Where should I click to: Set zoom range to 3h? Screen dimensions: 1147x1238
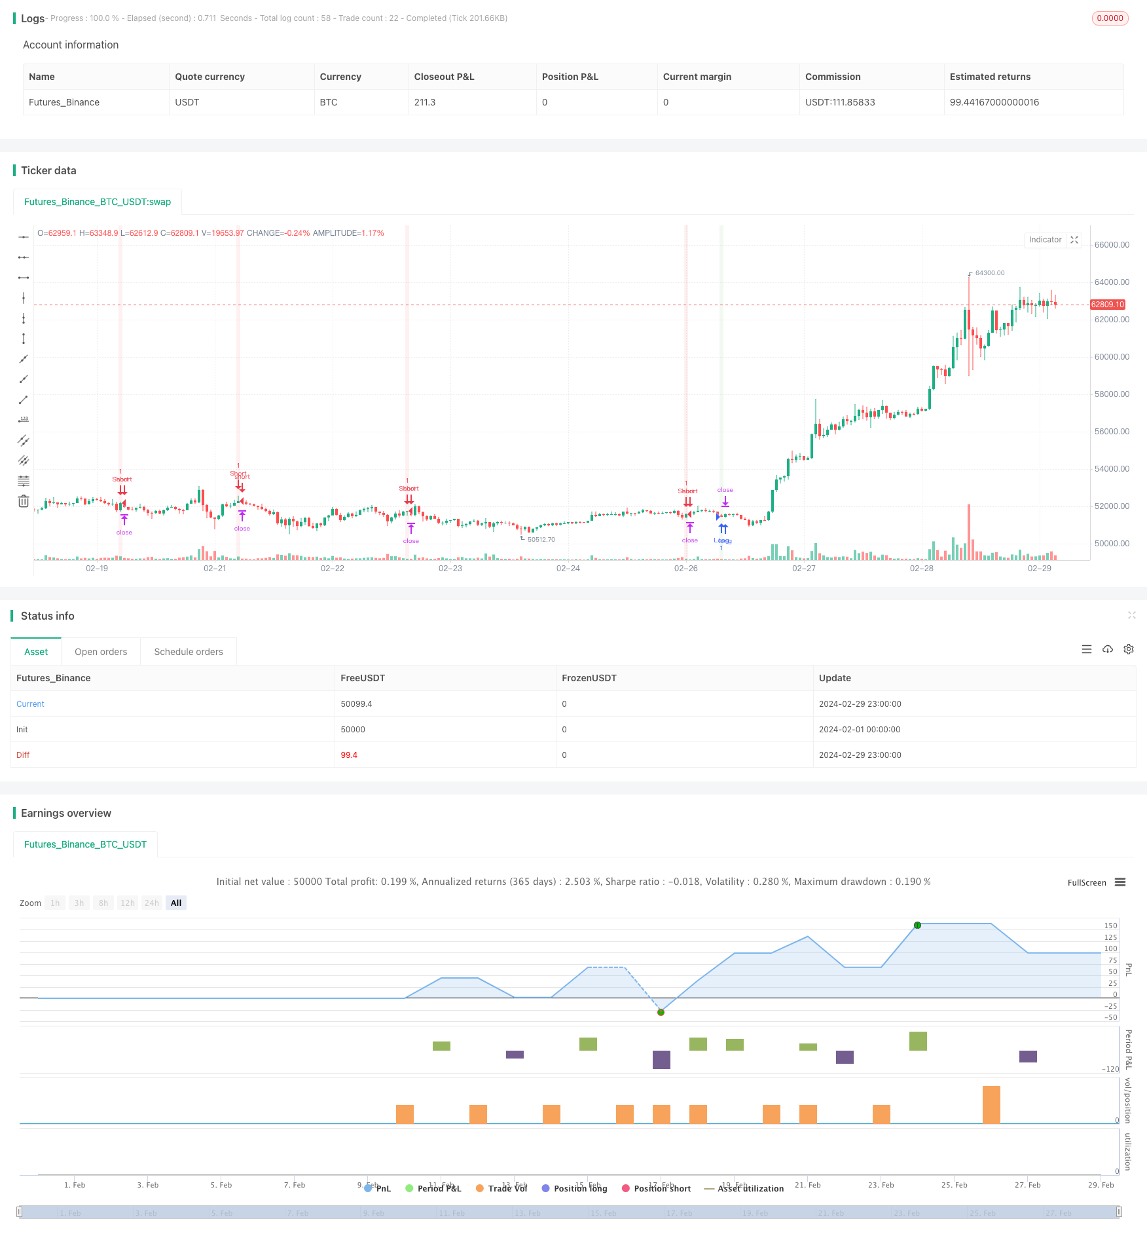pyautogui.click(x=79, y=903)
